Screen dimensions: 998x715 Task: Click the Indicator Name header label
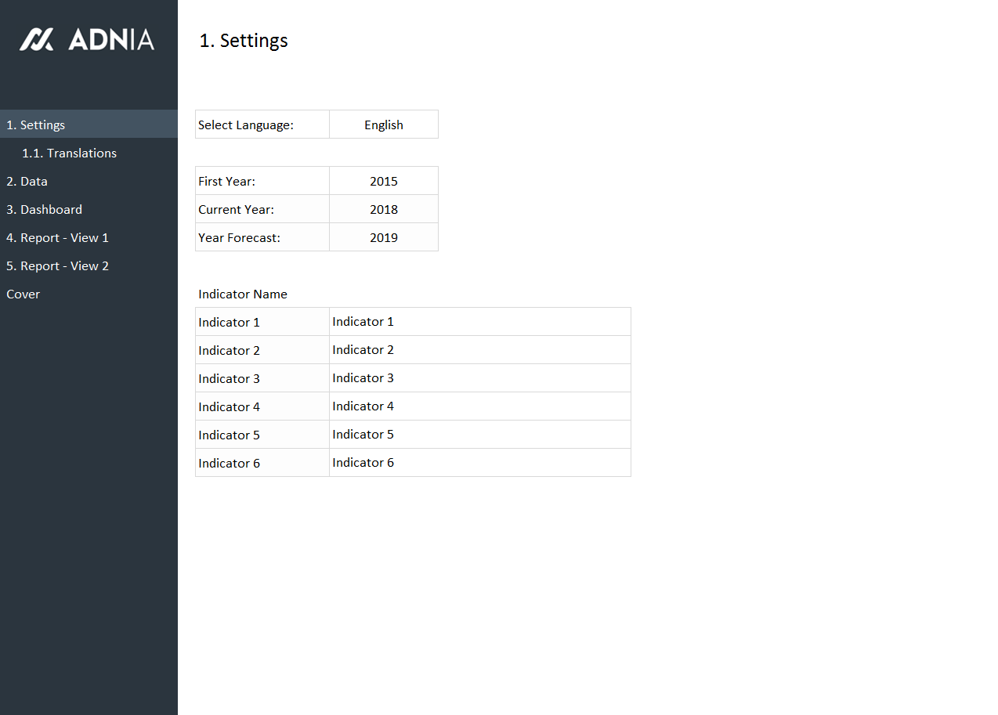point(243,294)
